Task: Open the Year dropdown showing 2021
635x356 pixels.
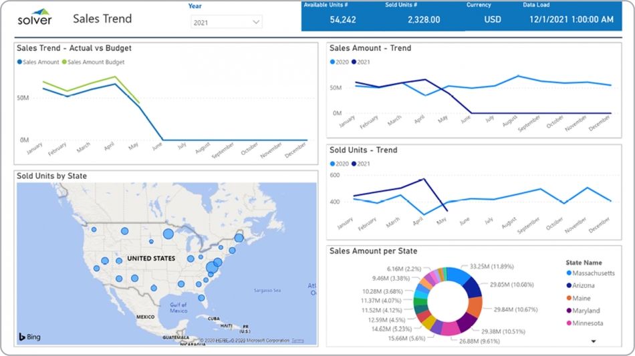Action: tap(226, 23)
